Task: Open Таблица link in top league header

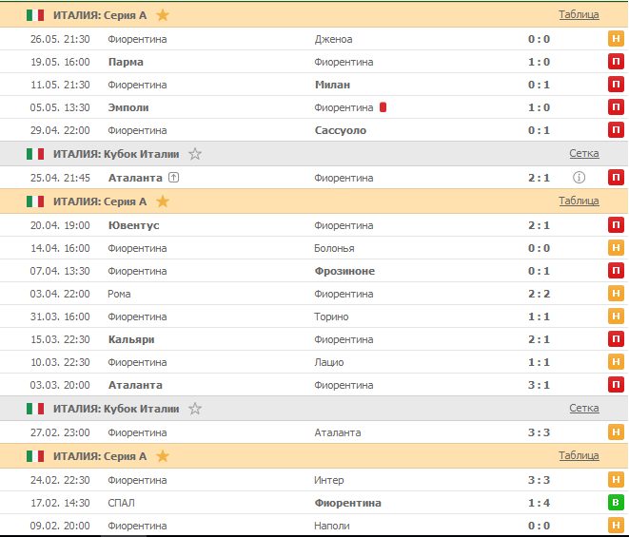Action: point(579,14)
